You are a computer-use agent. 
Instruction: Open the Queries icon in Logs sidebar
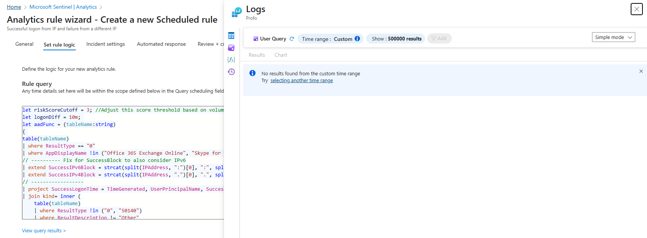point(231,48)
